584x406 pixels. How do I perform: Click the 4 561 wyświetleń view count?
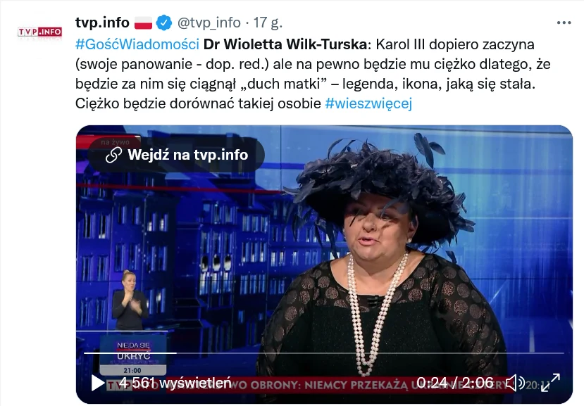pos(175,383)
